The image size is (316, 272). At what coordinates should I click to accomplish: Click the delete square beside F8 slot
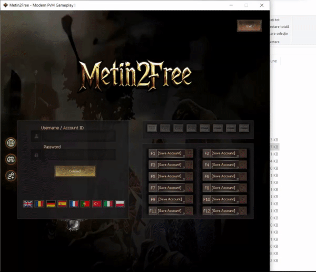pyautogui.click(x=243, y=188)
